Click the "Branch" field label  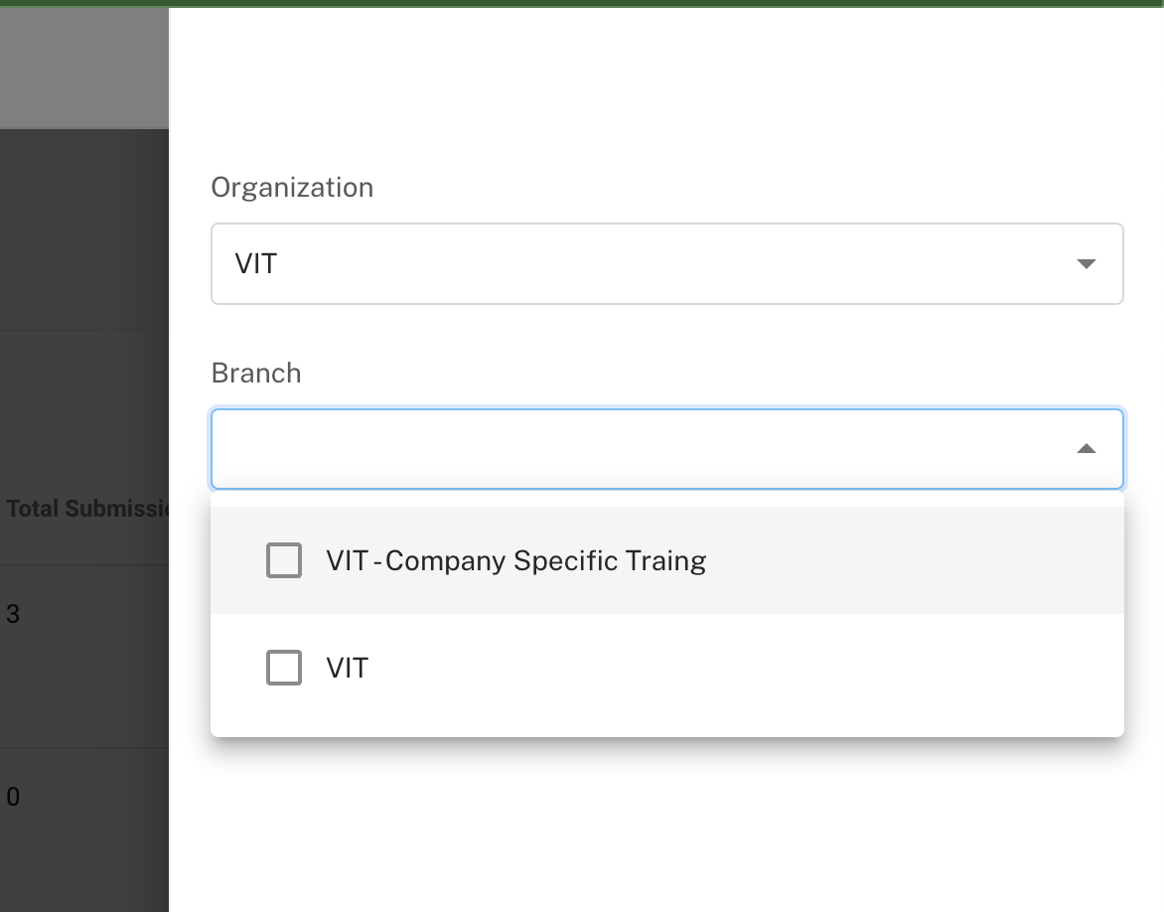(x=256, y=373)
